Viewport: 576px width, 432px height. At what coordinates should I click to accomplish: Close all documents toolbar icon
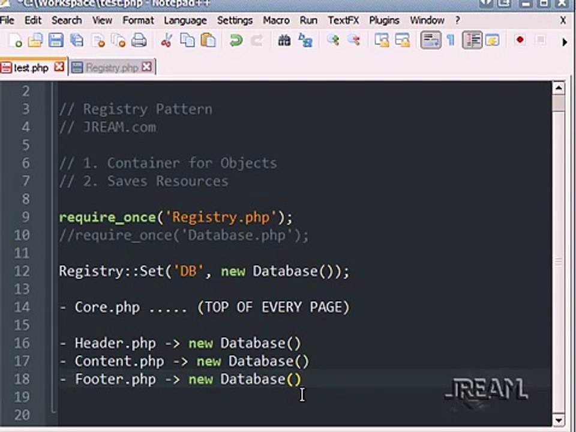click(x=118, y=40)
